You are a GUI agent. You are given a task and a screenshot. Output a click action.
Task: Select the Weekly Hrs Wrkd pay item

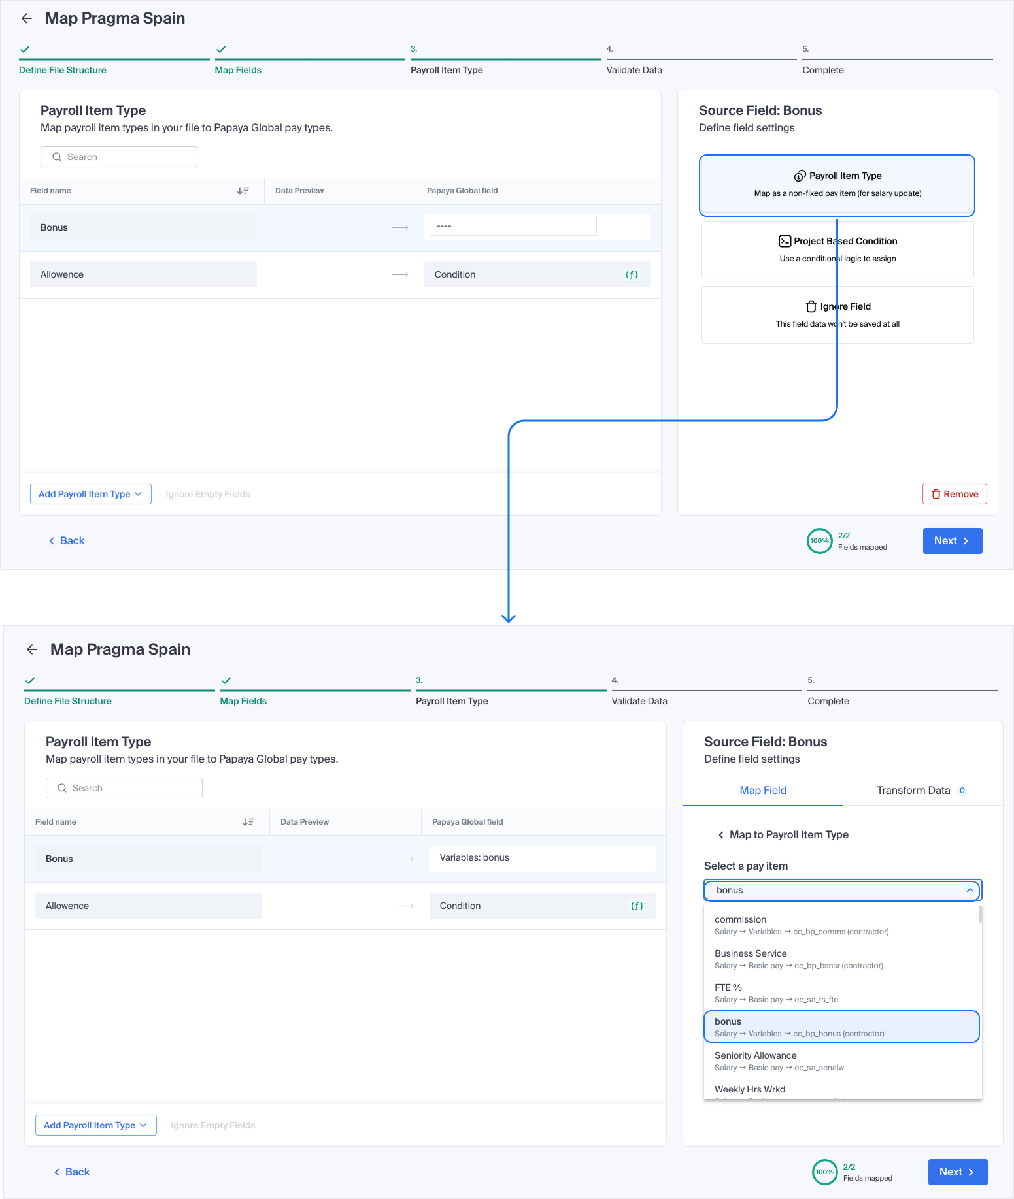click(842, 1091)
